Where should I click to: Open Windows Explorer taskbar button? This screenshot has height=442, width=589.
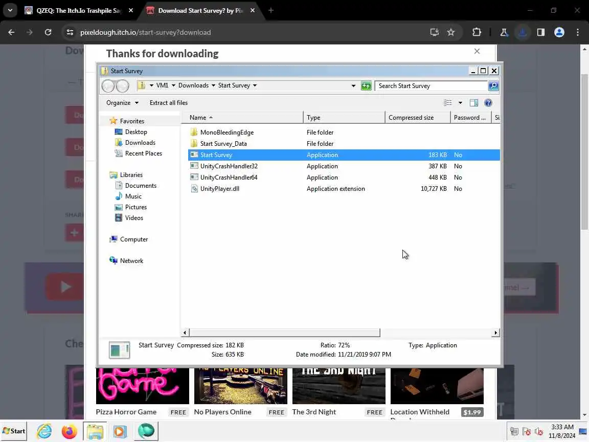[95, 431]
